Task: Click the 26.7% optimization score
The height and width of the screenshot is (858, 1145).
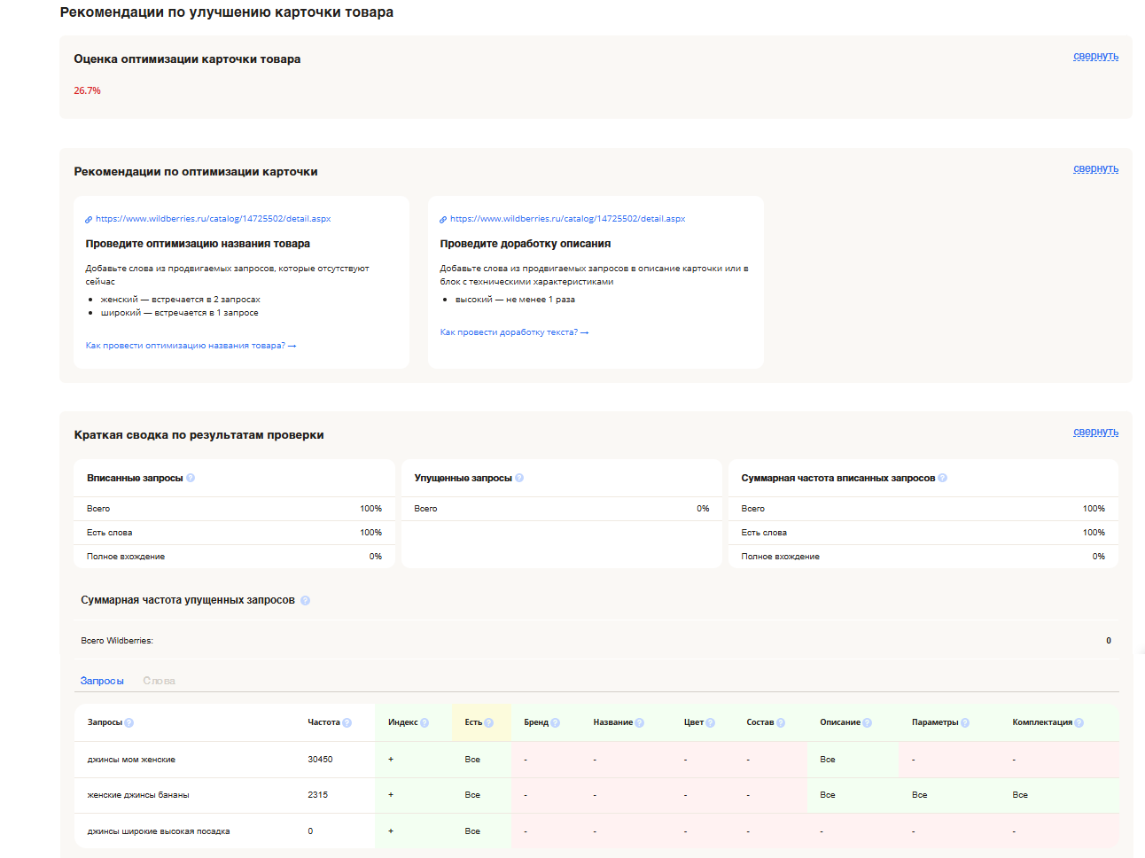Action: pyautogui.click(x=87, y=90)
